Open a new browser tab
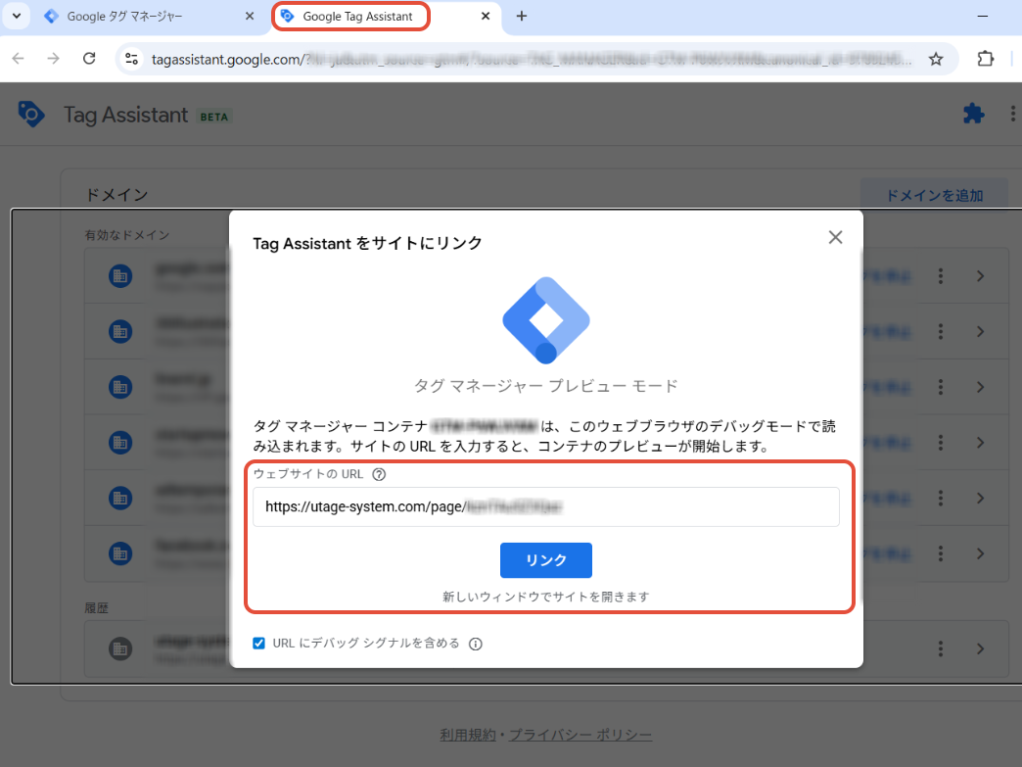This screenshot has width=1022, height=767. point(522,17)
